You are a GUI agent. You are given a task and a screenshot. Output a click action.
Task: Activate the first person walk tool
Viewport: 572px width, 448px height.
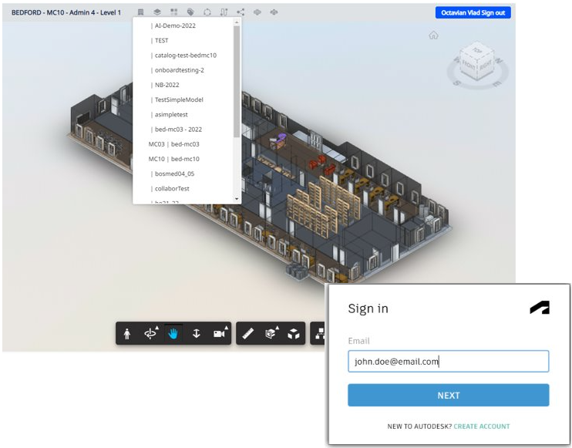tap(127, 333)
